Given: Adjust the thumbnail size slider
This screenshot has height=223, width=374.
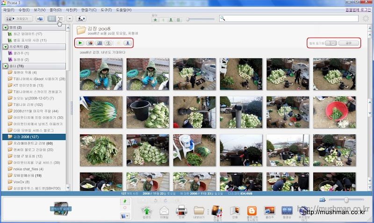Looking at the screenshot, I should coord(346,200).
